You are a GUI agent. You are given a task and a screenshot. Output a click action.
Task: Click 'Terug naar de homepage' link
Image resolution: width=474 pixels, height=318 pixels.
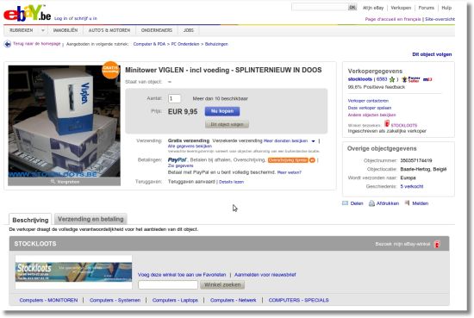37,44
